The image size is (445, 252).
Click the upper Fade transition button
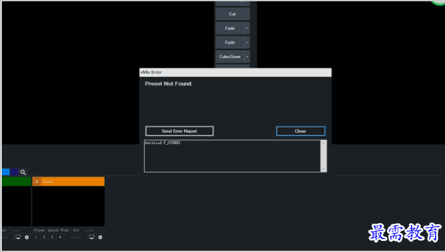click(230, 28)
